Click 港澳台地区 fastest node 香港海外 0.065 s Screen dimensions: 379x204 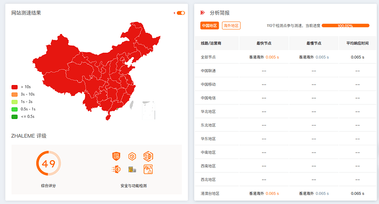tap(264, 194)
